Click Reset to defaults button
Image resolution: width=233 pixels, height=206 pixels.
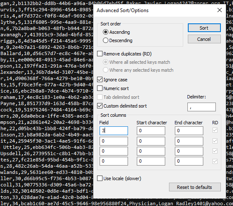point(195,187)
